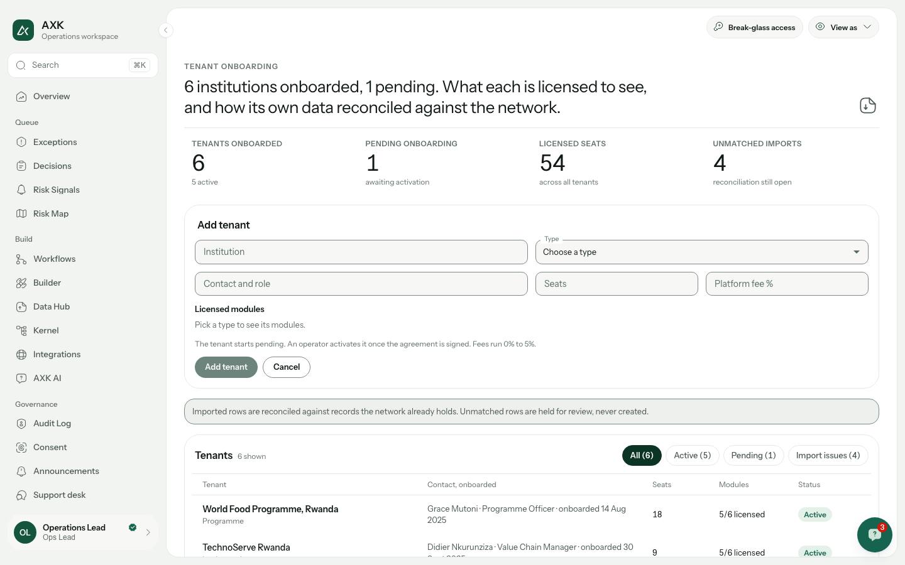
Task: Click the Exceptions icon in sidebar
Action: click(x=21, y=143)
